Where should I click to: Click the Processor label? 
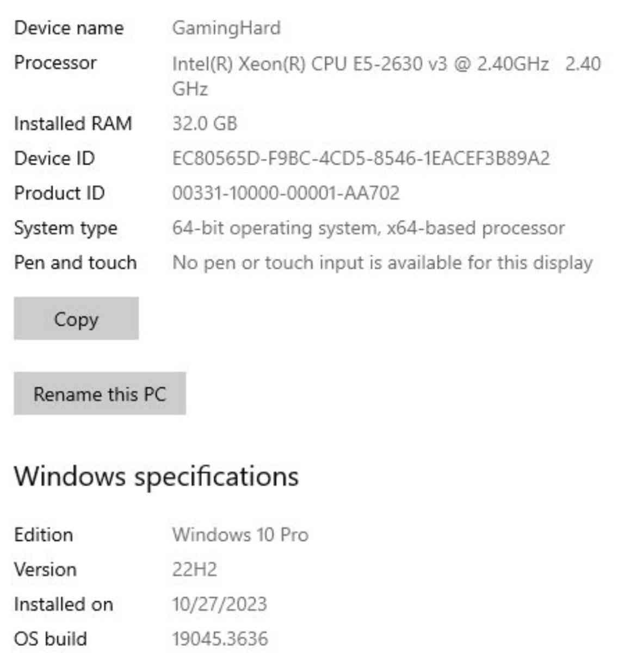point(55,63)
